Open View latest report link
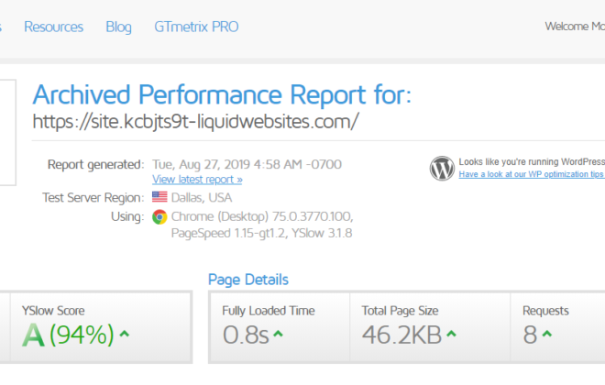 (x=197, y=180)
